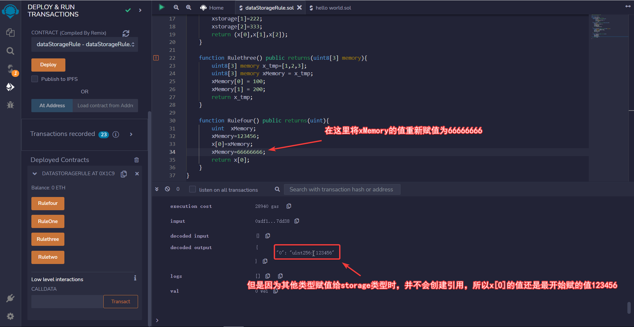Copy the deployed contract address
634x327 pixels.
click(x=124, y=174)
